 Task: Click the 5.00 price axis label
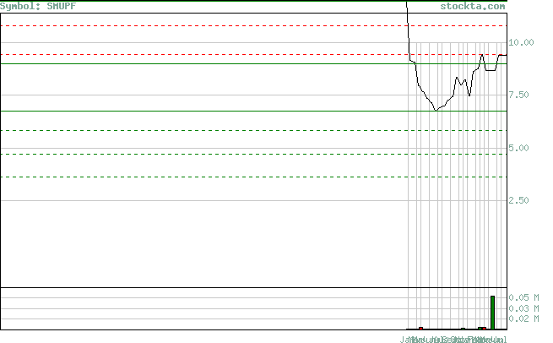(x=518, y=148)
